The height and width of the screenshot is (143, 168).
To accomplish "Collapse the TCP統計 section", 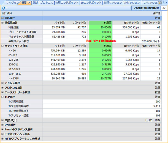I will 2,97.
